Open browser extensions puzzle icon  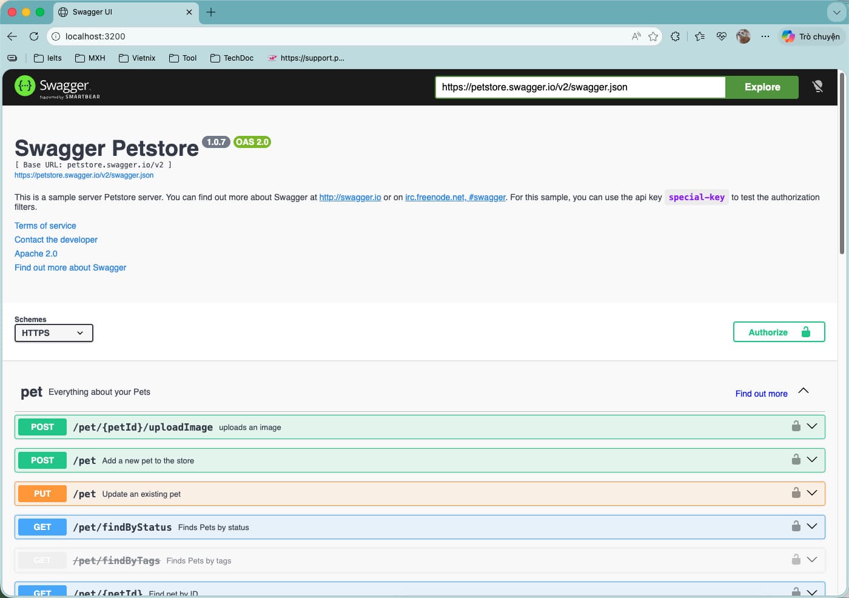(x=675, y=36)
